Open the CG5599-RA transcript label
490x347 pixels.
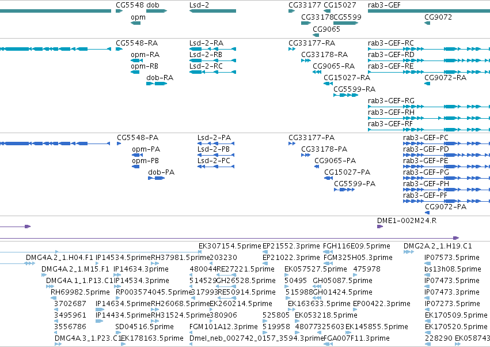(354, 89)
